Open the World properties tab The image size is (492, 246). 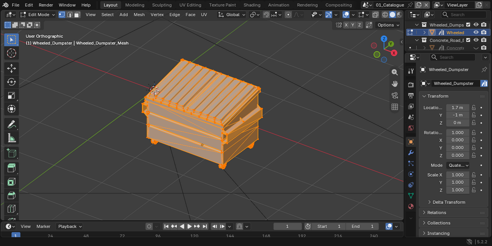[411, 128]
